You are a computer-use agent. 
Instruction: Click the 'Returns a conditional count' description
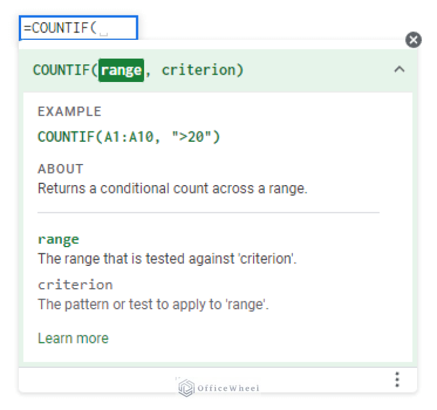click(172, 188)
